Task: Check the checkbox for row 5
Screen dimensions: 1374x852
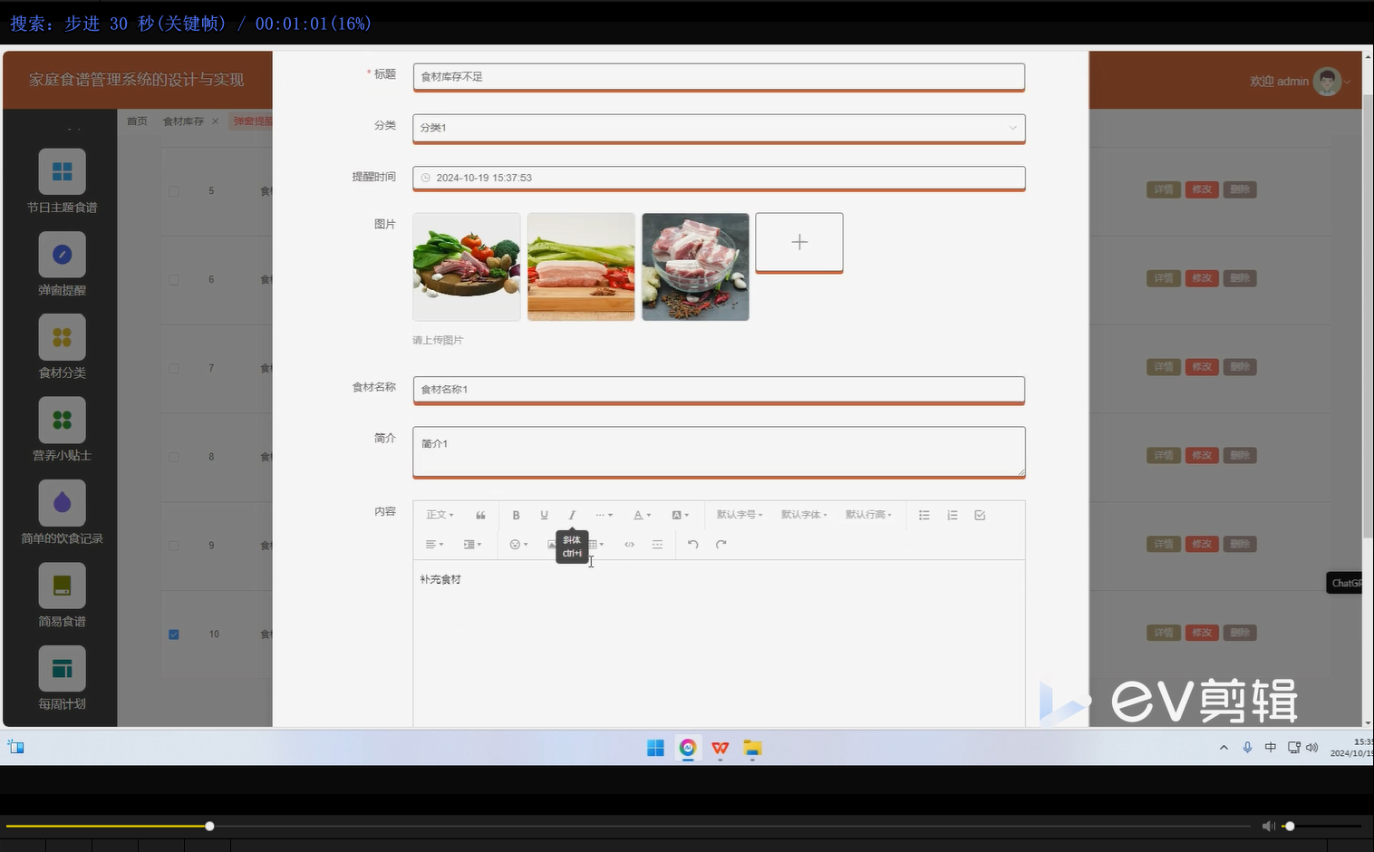Action: (174, 191)
